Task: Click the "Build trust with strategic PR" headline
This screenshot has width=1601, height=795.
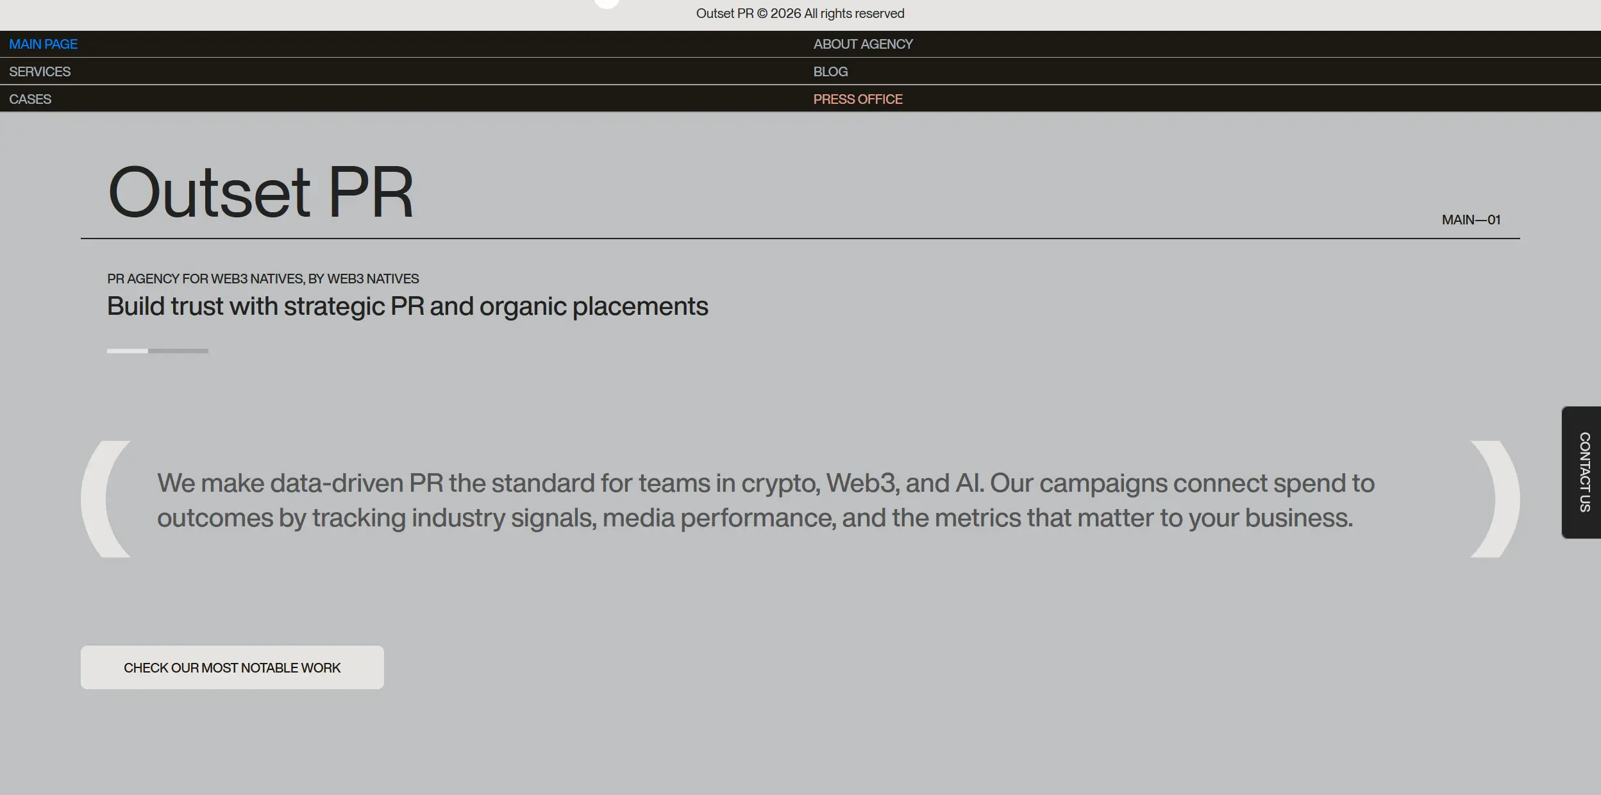Action: click(x=407, y=306)
